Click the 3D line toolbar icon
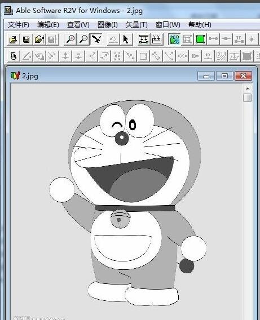This screenshot has height=320, width=260. tap(239, 39)
